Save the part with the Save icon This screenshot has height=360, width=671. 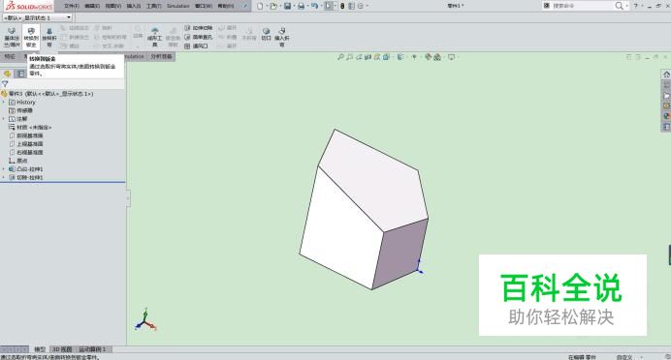288,6
